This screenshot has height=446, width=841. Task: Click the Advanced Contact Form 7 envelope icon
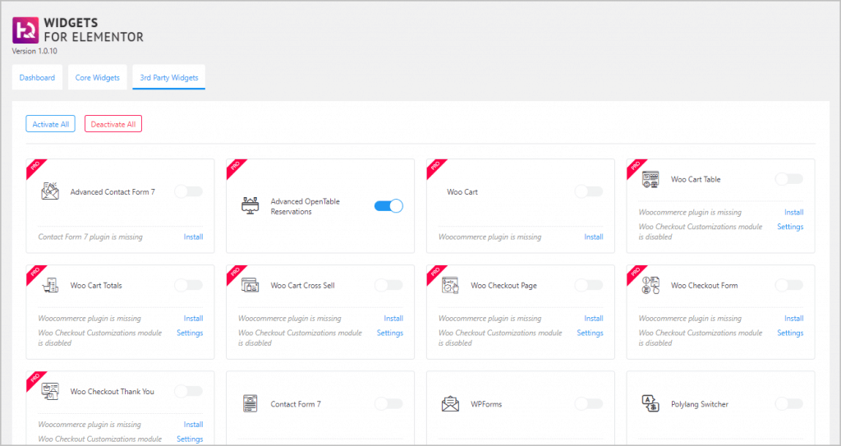(x=50, y=191)
